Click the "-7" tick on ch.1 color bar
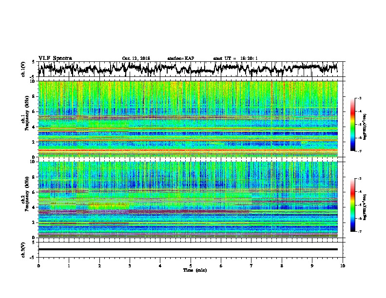The width and height of the screenshot is (386, 298). (359, 151)
